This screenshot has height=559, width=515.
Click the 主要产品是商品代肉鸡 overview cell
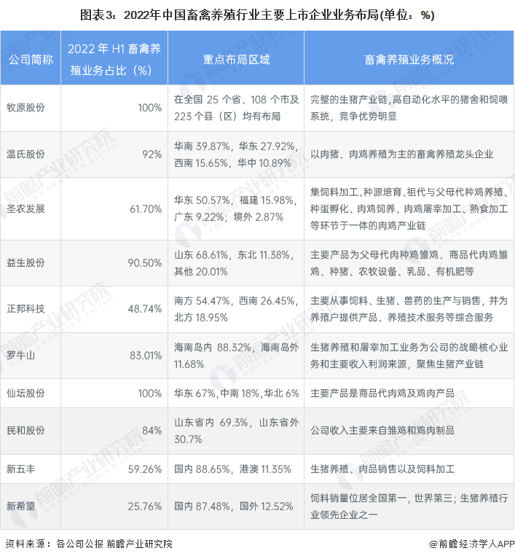click(409, 394)
